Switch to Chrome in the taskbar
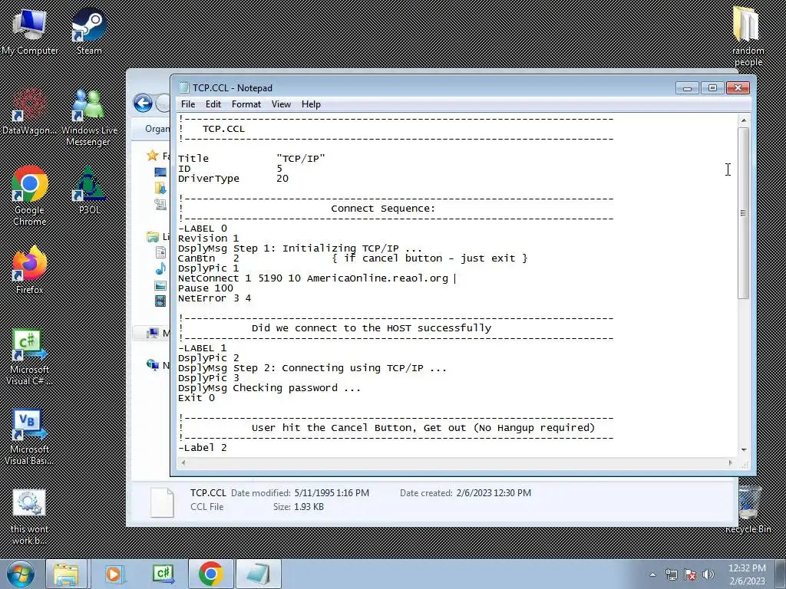Screen dimensions: 786x589 [210, 574]
